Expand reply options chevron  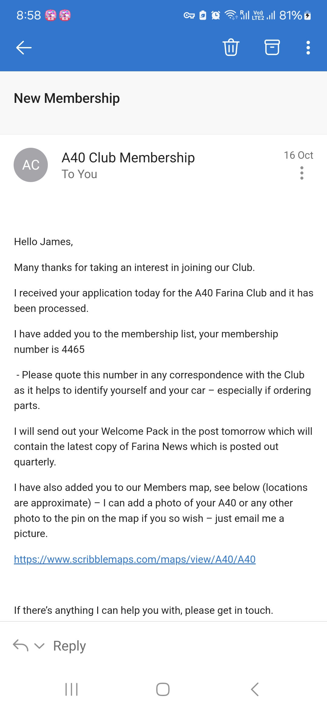click(39, 646)
